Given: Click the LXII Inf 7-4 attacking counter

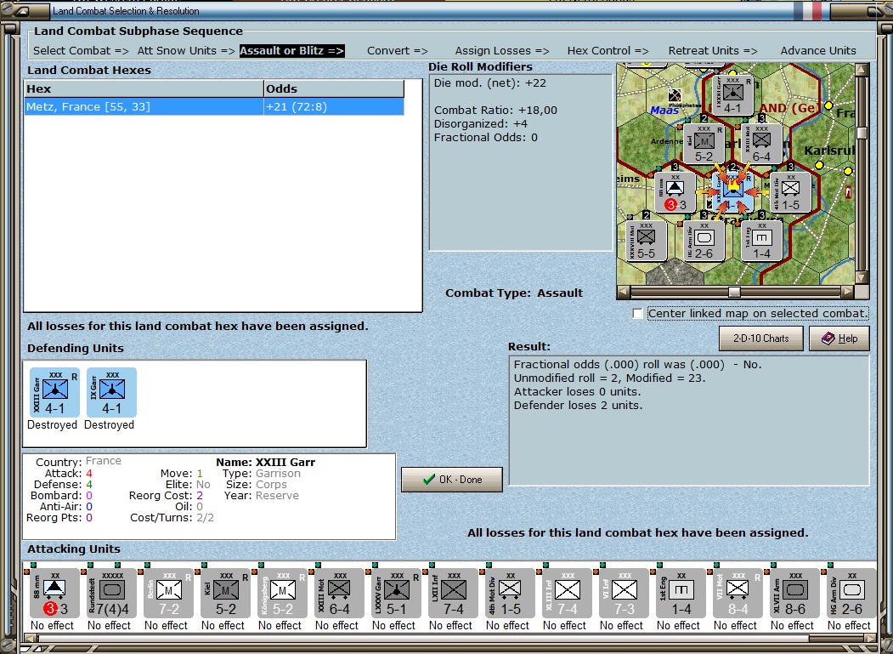Looking at the screenshot, I should point(454,593).
